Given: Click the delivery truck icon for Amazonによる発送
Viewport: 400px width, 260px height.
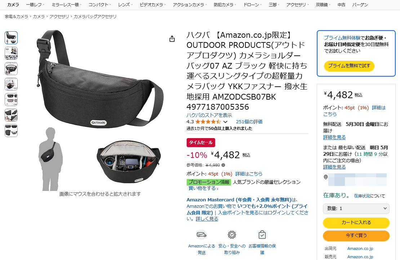Looking at the screenshot, I should [x=201, y=234].
